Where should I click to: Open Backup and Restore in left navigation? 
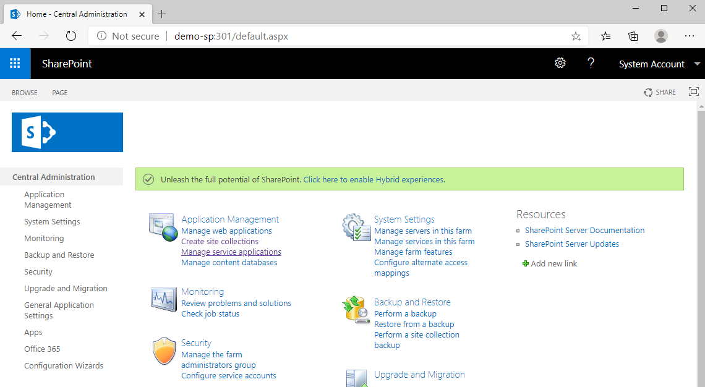(x=59, y=255)
